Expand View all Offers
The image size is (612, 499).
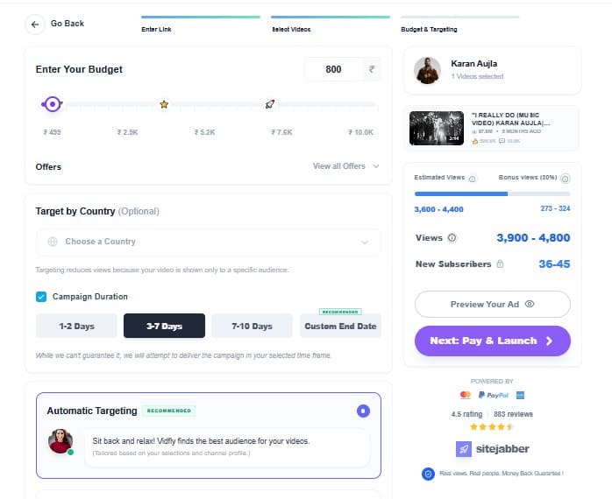click(x=345, y=166)
